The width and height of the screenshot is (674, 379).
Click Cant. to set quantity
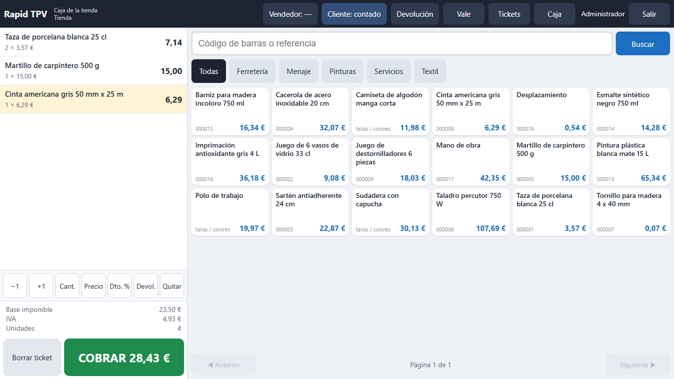coord(68,286)
